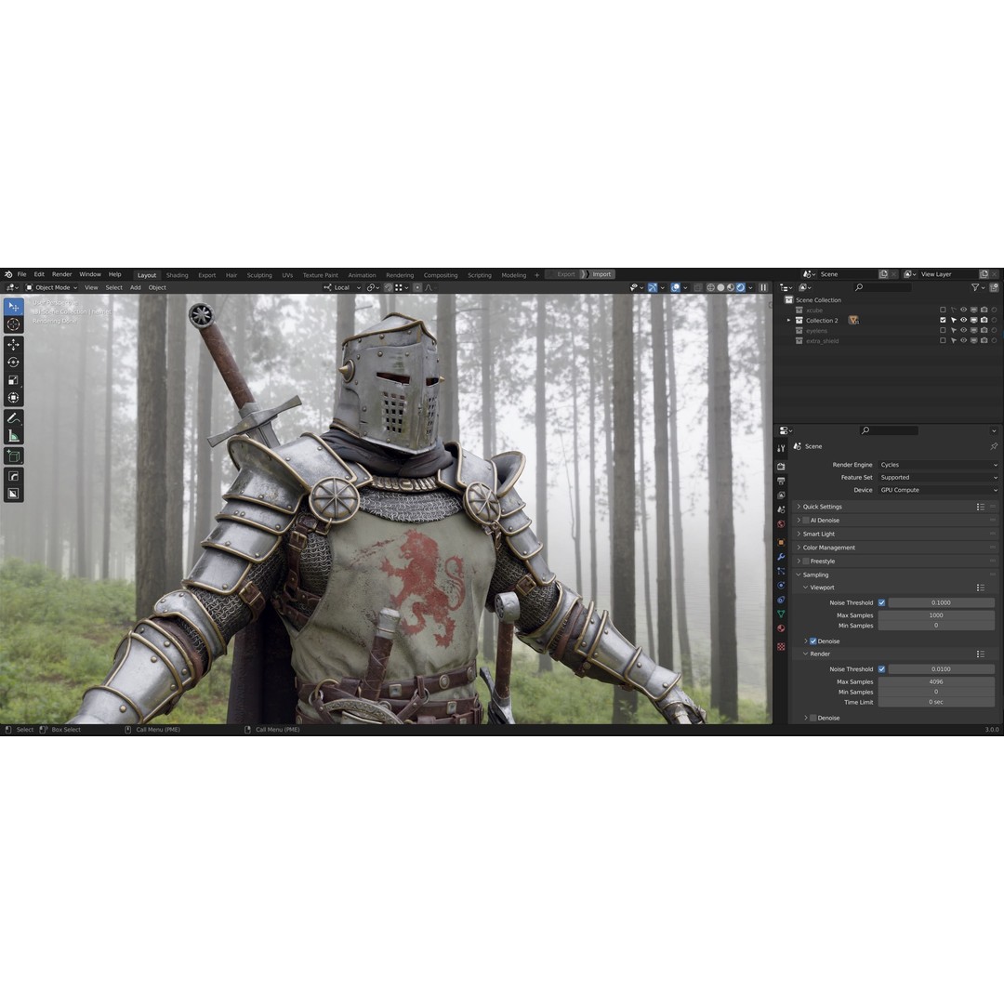Click the outliner search field
This screenshot has height=1004, width=1004.
[x=882, y=287]
